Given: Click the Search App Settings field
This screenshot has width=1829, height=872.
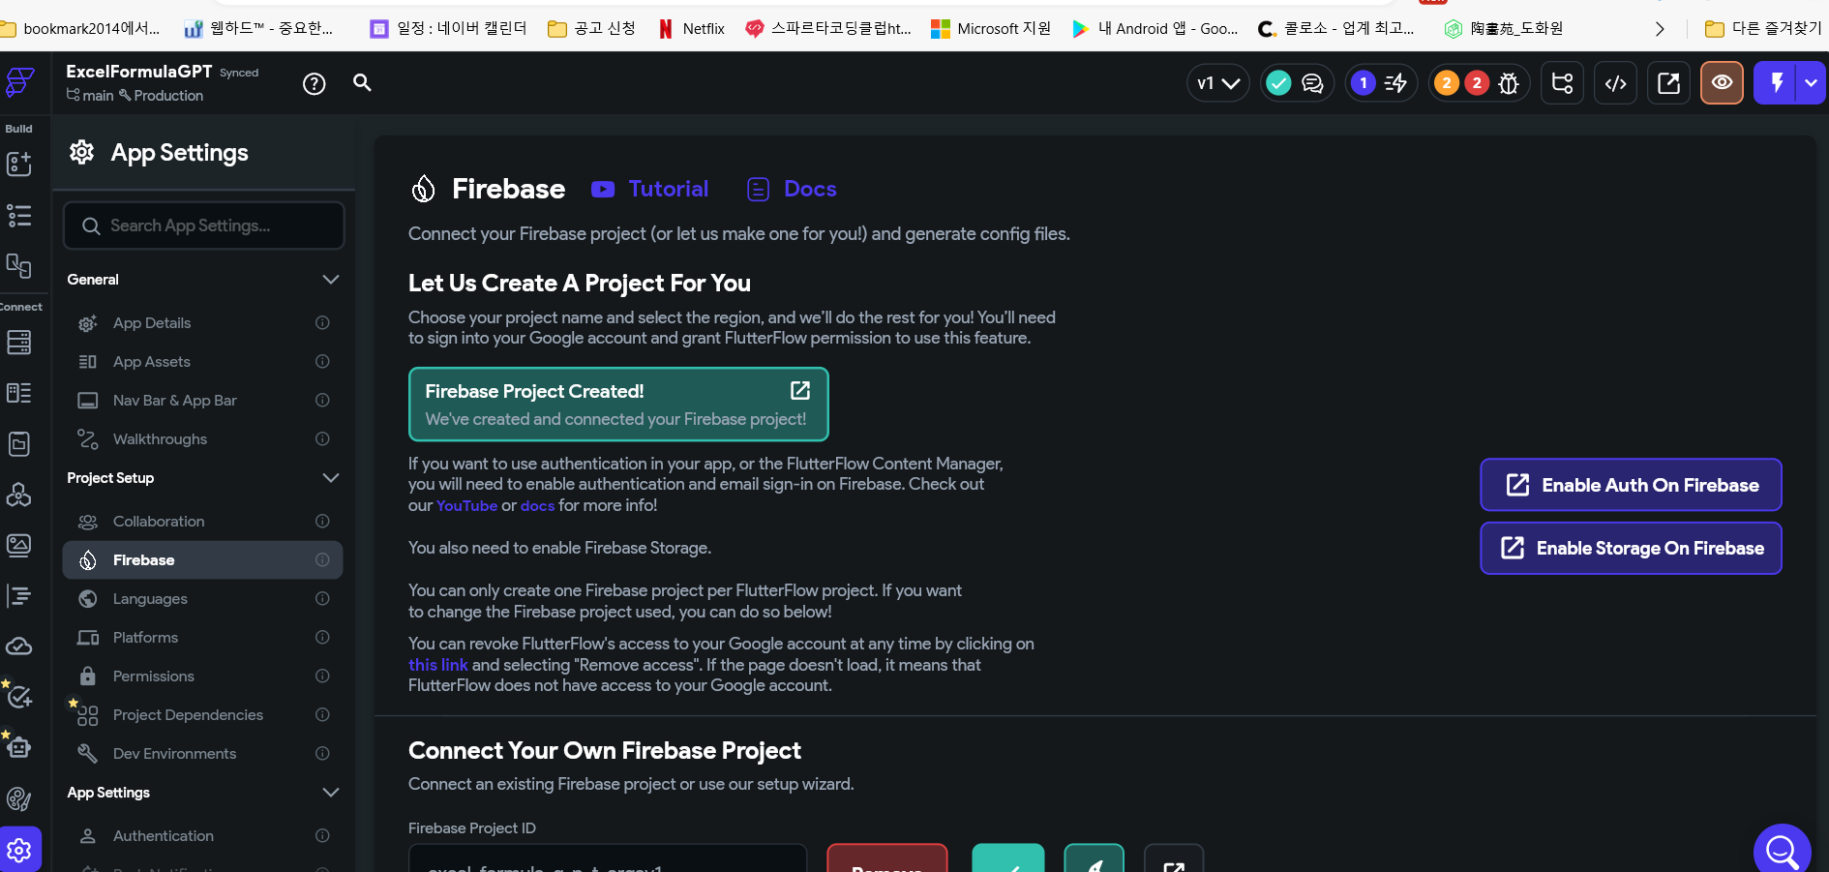Looking at the screenshot, I should [203, 226].
